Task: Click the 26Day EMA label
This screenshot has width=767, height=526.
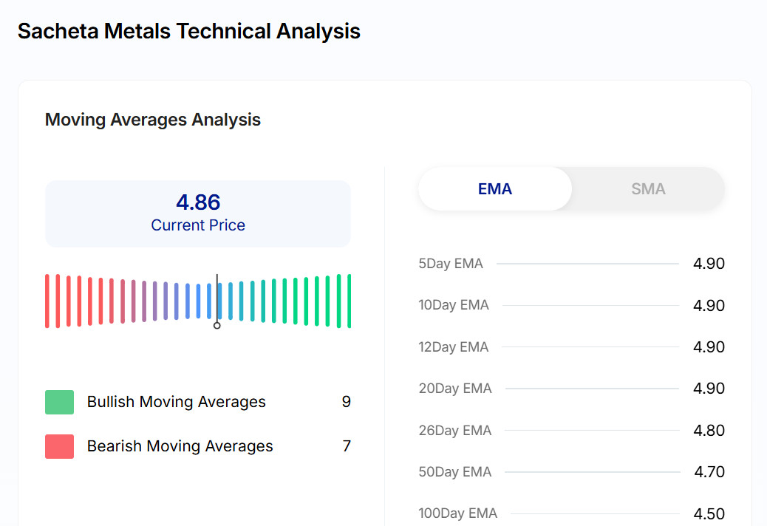Action: click(455, 430)
